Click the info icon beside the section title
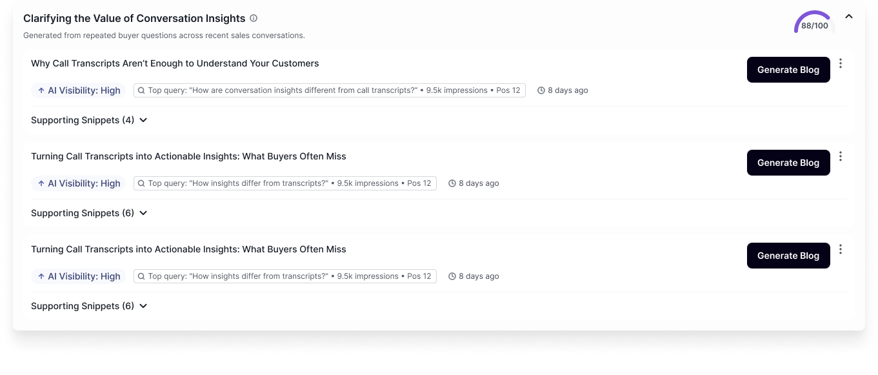The height and width of the screenshot is (375, 878). click(x=254, y=19)
